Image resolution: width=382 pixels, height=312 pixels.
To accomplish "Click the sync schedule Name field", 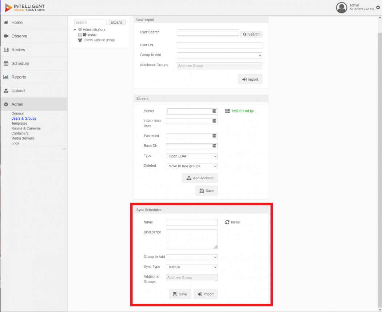I will tap(192, 223).
